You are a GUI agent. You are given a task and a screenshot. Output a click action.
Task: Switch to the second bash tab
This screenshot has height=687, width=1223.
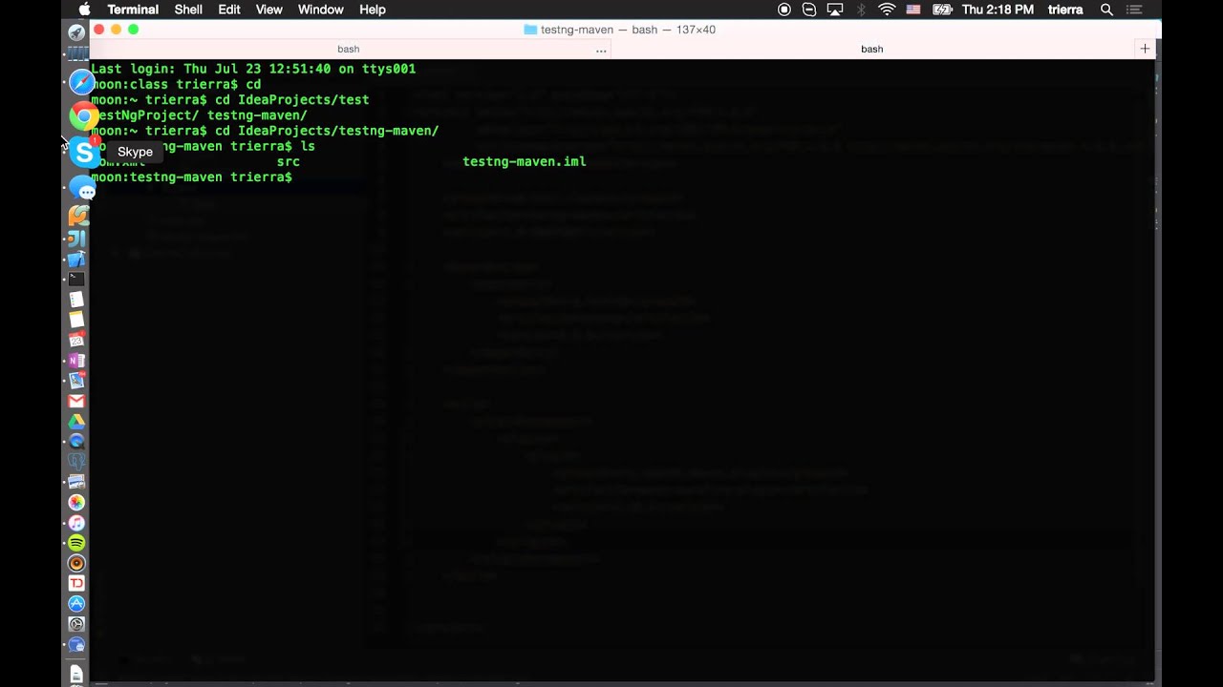coord(872,49)
